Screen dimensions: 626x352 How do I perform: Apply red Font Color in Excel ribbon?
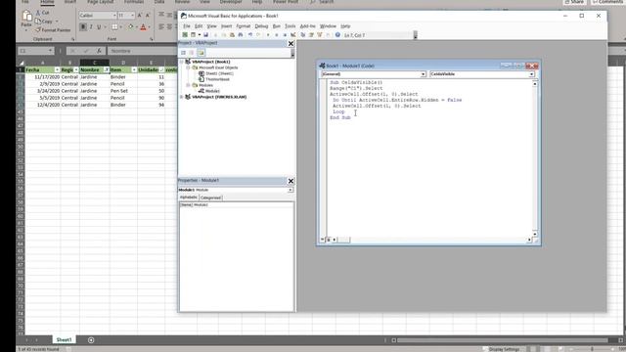pyautogui.click(x=144, y=27)
